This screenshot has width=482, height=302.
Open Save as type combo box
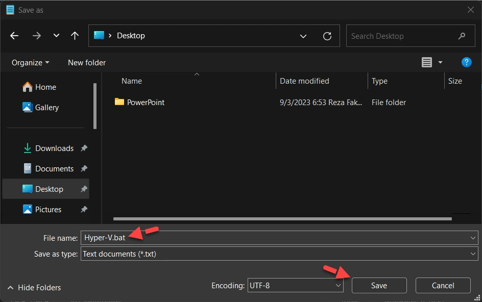tap(279, 254)
